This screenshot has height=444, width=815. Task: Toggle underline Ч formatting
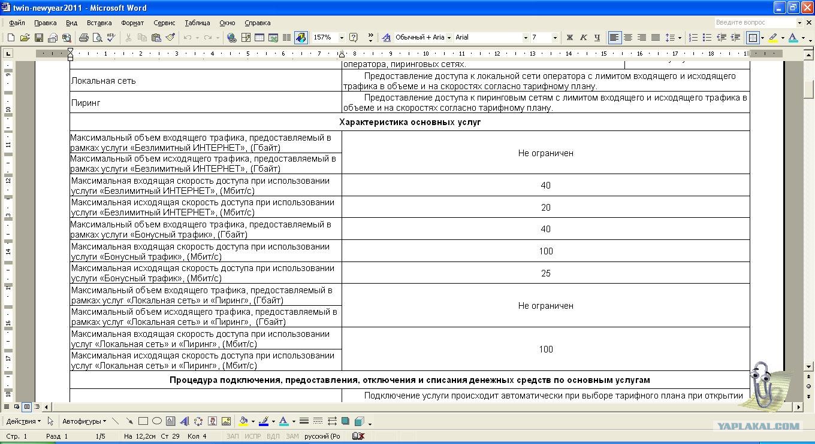tap(597, 38)
